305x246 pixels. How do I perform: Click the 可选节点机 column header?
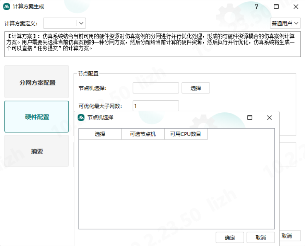pyautogui.click(x=143, y=134)
